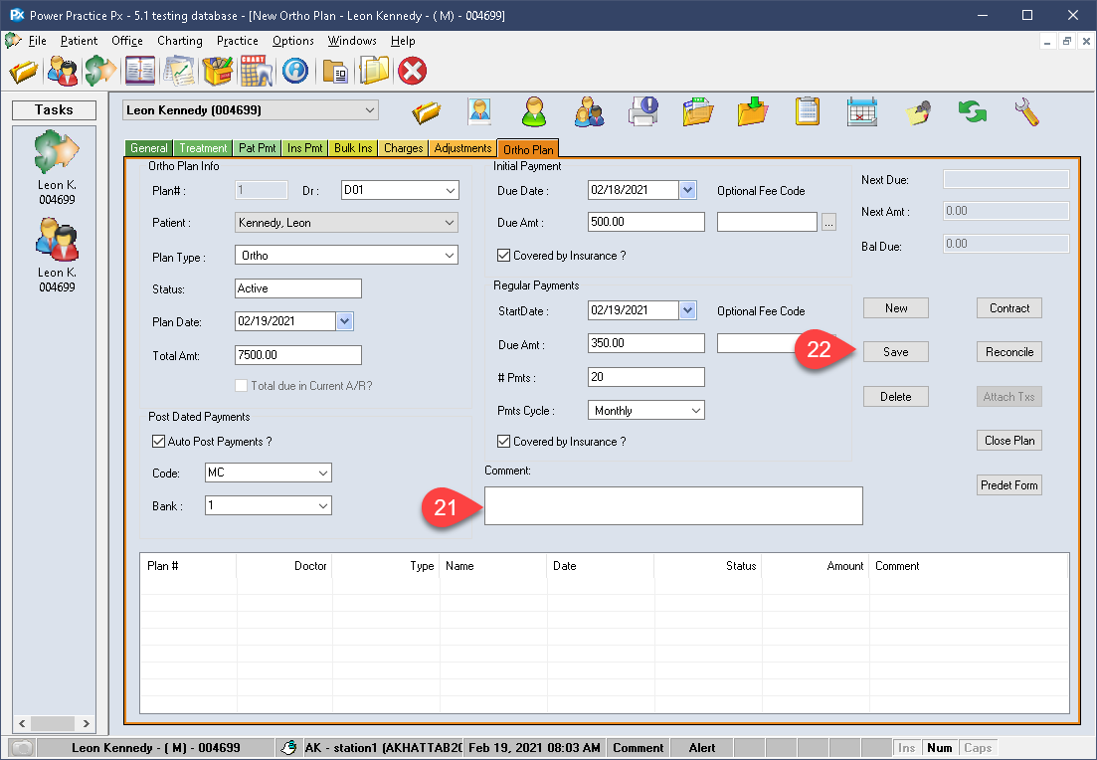Open the two-person patient icon in main toolbar
Screen dimensions: 1097x760
click(x=63, y=71)
